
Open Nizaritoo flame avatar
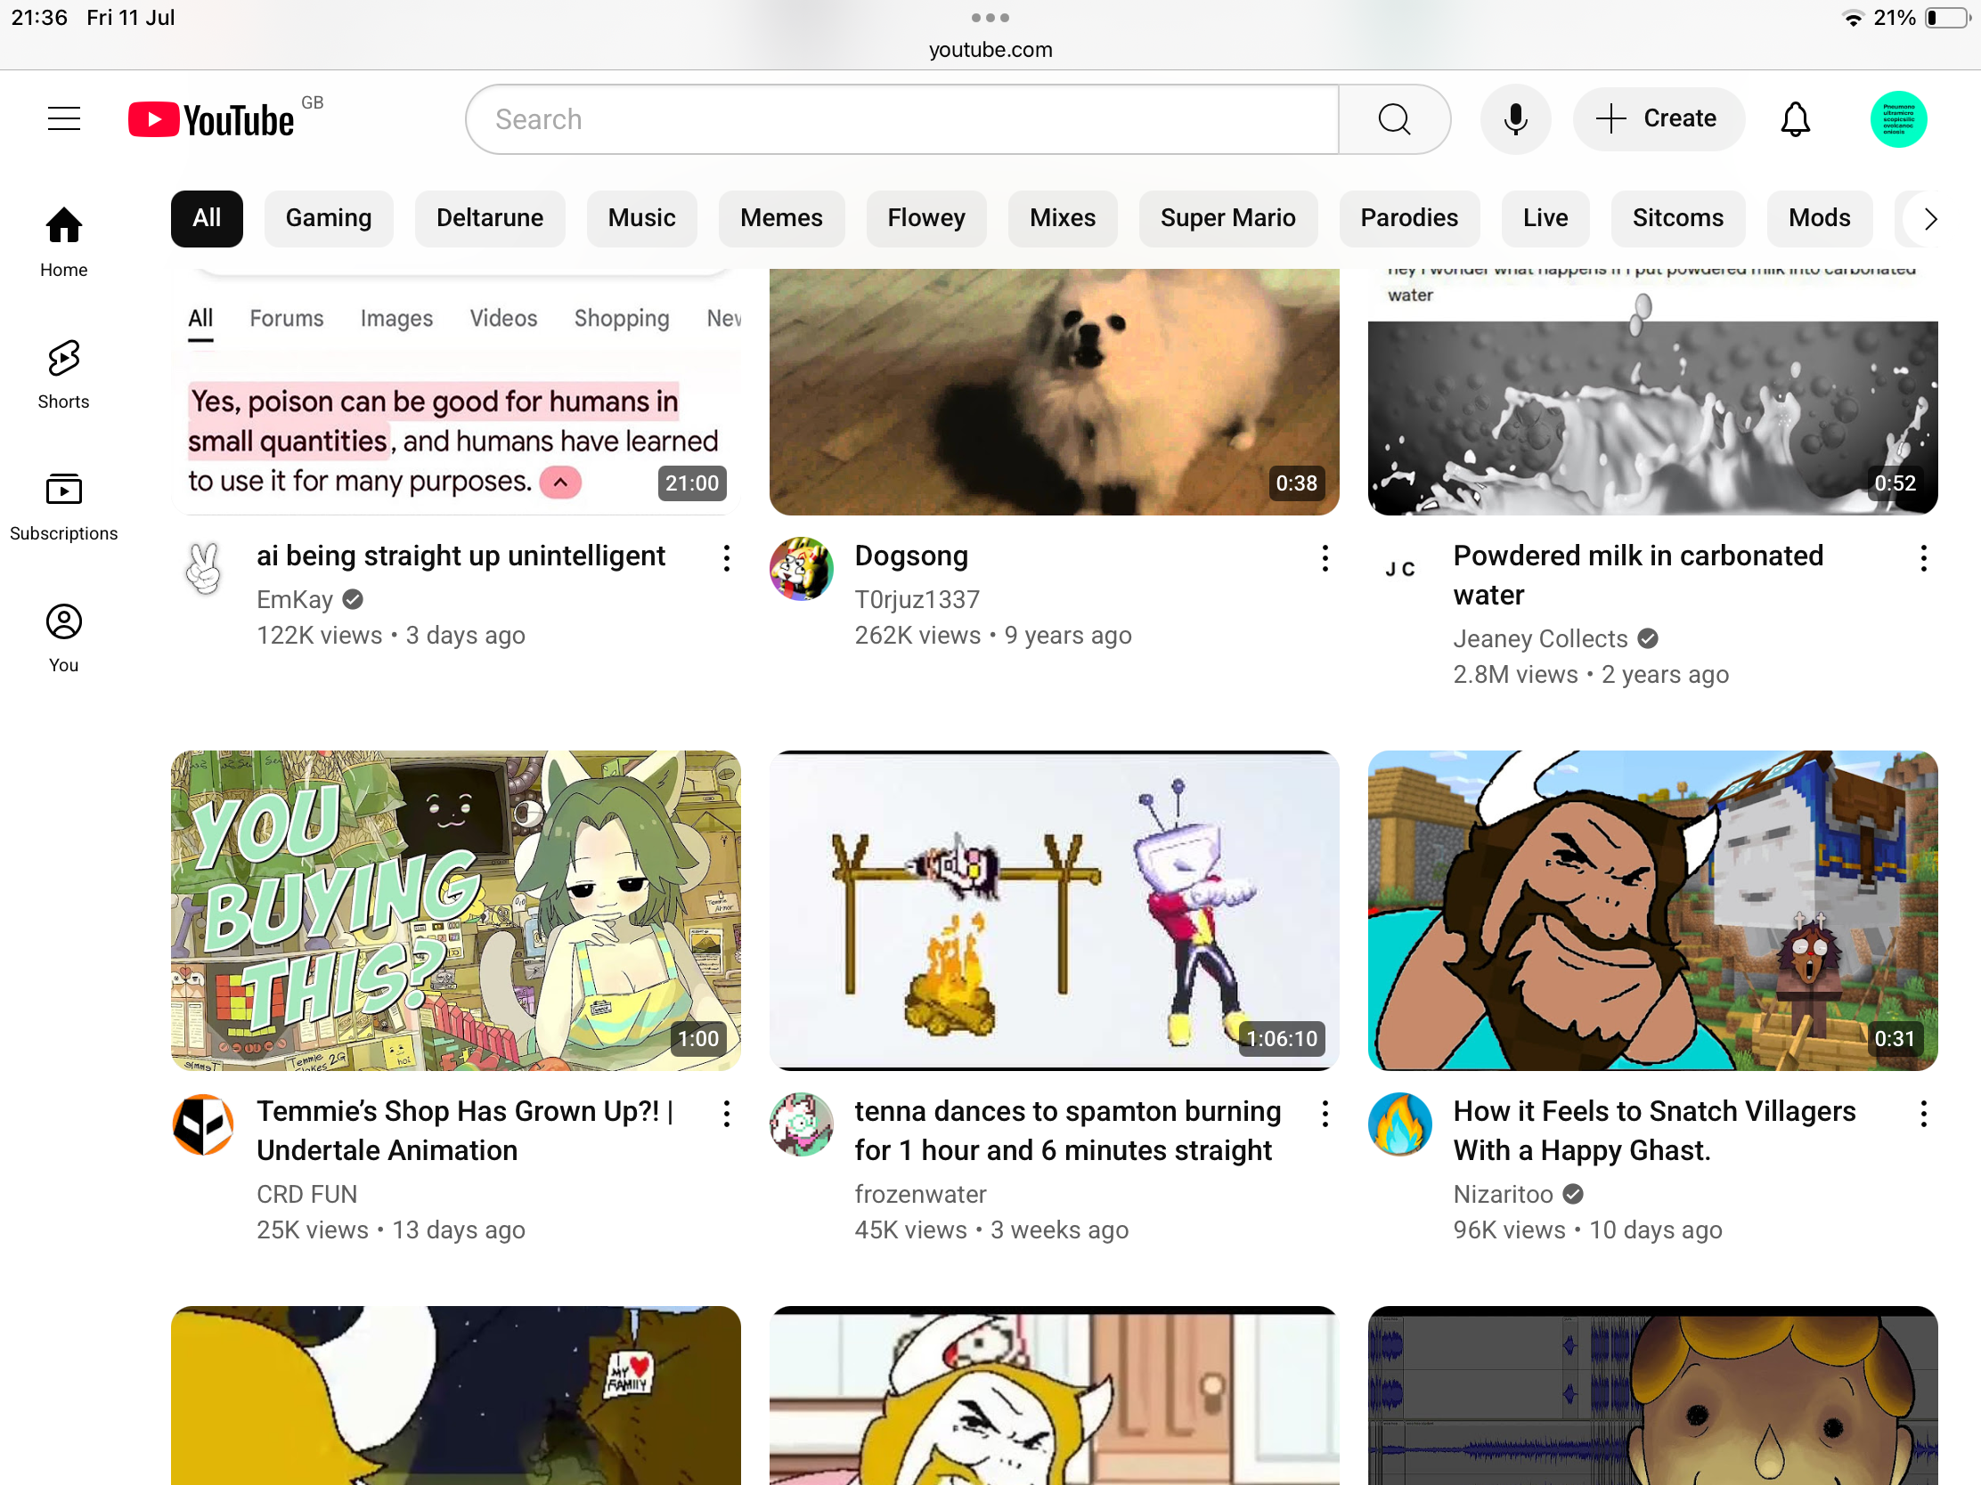[x=1399, y=1125]
